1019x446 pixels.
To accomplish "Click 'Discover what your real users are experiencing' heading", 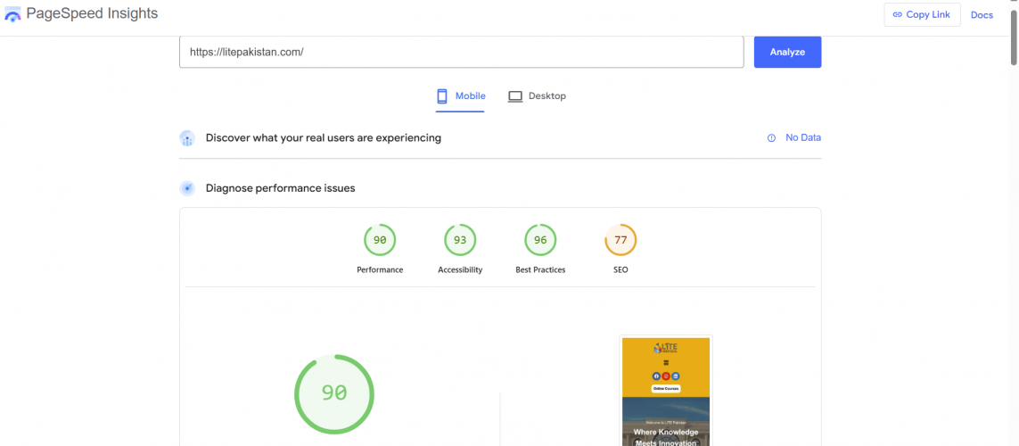I will click(x=324, y=138).
